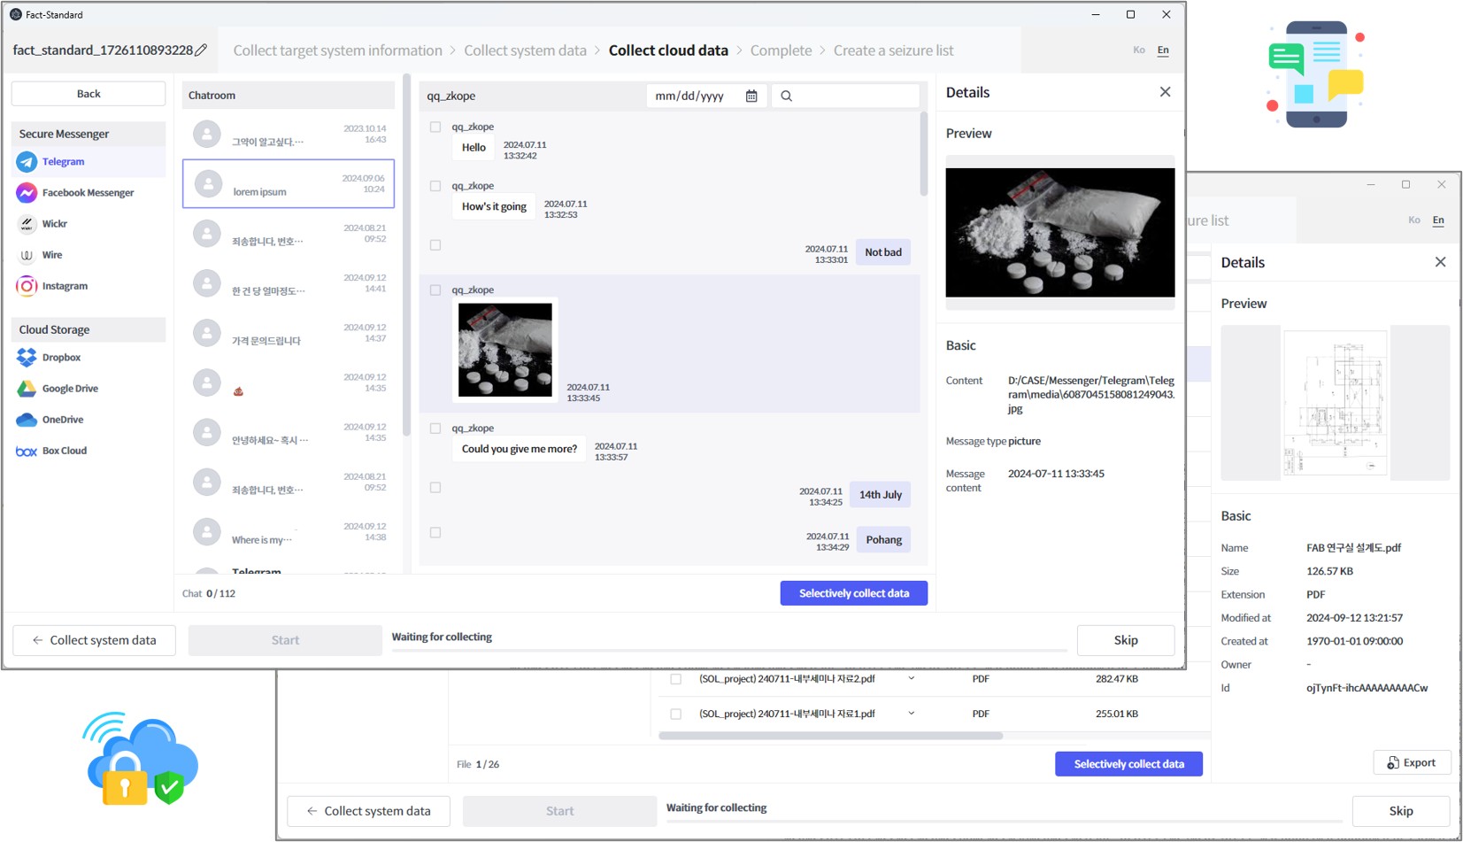Open the "그악이 알고싶다" chatroom

pos(289,135)
